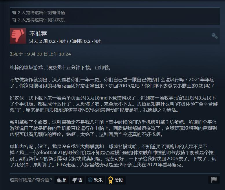Mark the review as 欢乐 (funny)
The height and width of the screenshot is (190, 225).
pyautogui.click(x=95, y=180)
